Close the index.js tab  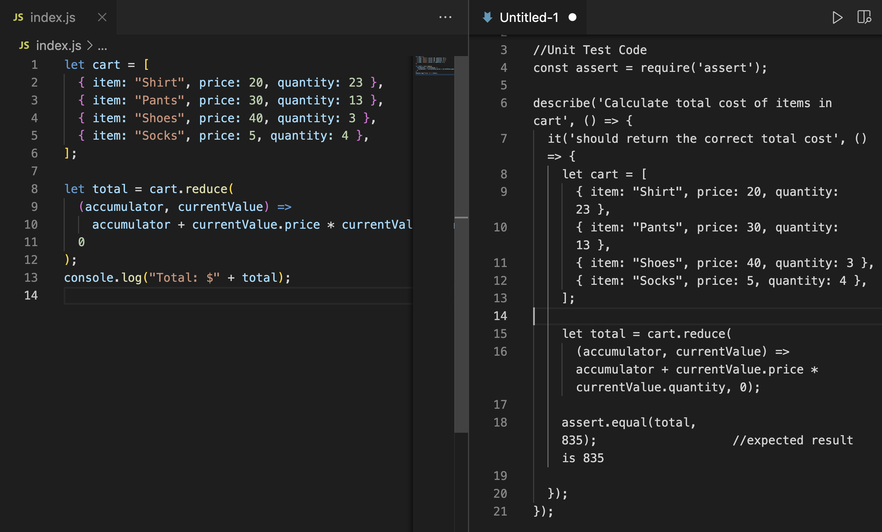(x=102, y=17)
